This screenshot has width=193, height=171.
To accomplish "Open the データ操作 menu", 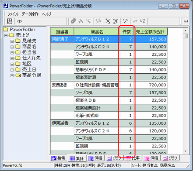I will tap(30, 14).
